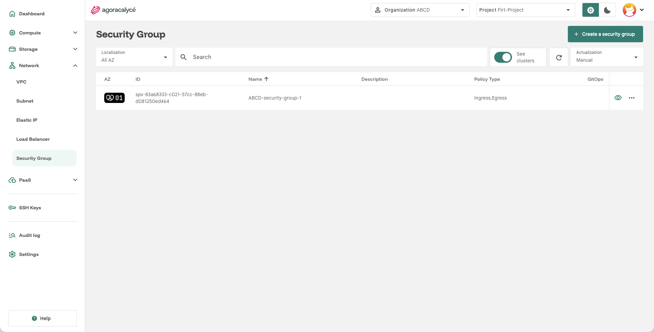Image resolution: width=654 pixels, height=332 pixels.
Task: Select Security Group in sidebar
Action: [44, 158]
